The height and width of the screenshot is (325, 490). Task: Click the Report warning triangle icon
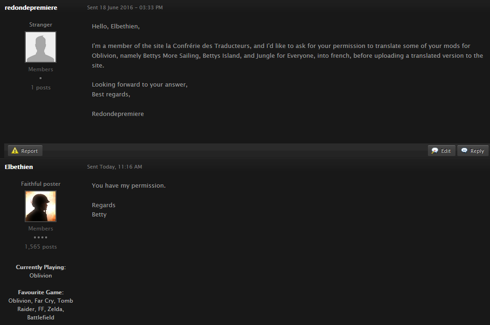[14, 151]
